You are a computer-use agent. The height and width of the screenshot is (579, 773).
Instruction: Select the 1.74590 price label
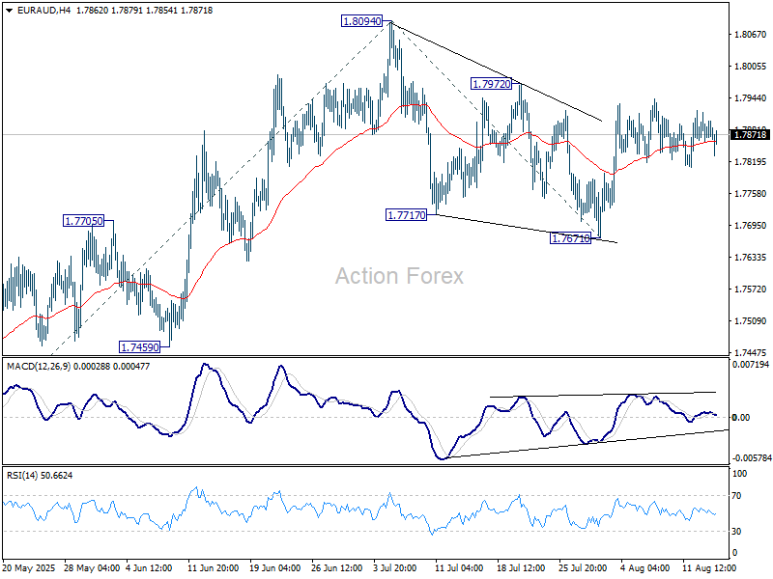pos(140,347)
